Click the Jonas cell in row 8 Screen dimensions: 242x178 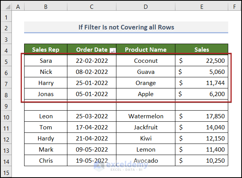(x=46, y=94)
